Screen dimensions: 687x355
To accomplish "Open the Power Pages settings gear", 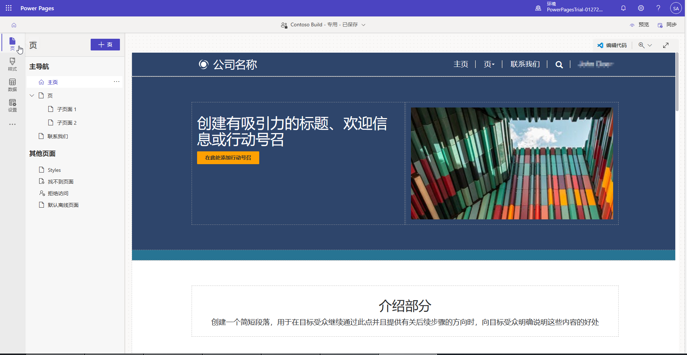I will coord(641,8).
